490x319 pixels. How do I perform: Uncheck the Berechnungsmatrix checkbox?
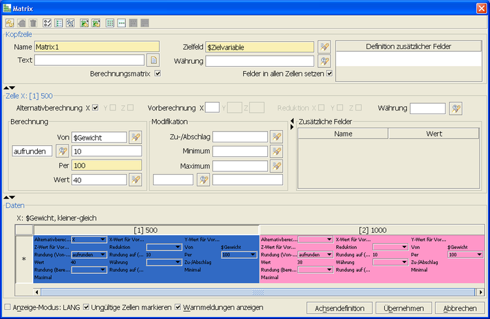(x=157, y=74)
